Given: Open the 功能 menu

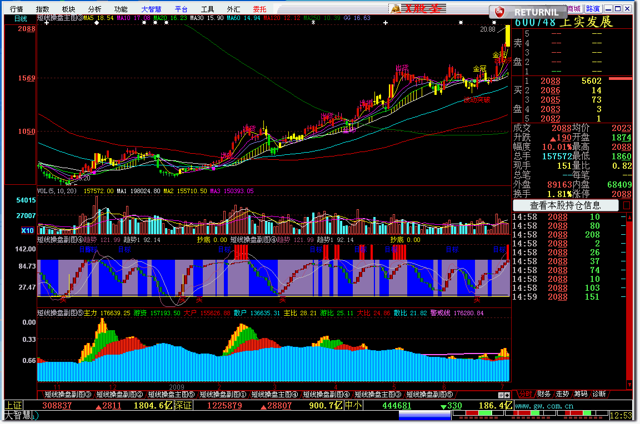Looking at the screenshot, I should [x=121, y=9].
